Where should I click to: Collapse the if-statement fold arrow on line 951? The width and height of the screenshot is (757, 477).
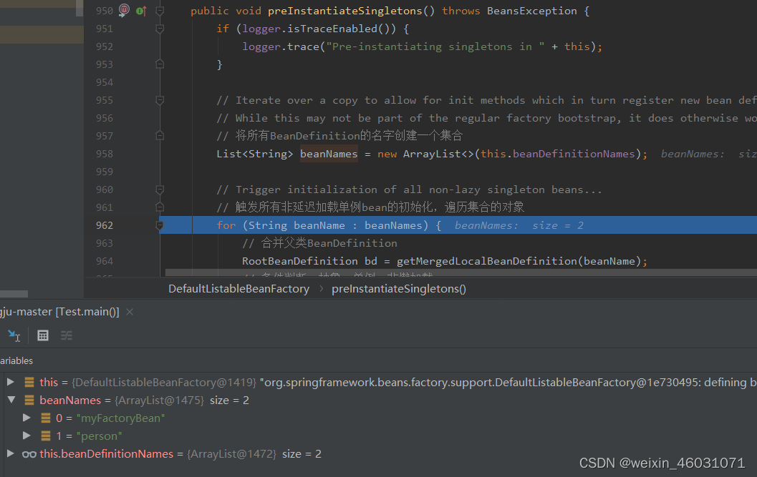pos(159,29)
